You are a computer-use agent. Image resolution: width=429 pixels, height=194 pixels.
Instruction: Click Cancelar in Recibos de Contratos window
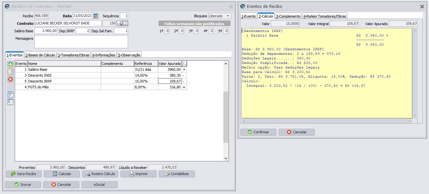coord(61,185)
